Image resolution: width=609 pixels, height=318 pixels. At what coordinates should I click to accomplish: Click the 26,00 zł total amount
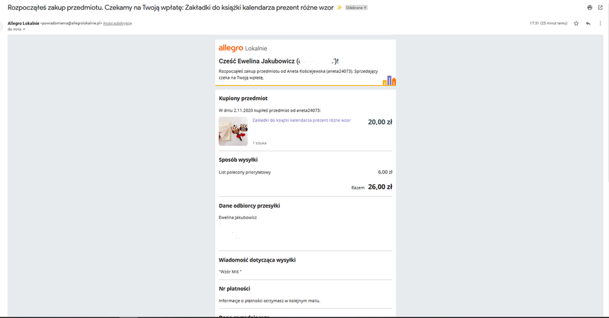380,187
